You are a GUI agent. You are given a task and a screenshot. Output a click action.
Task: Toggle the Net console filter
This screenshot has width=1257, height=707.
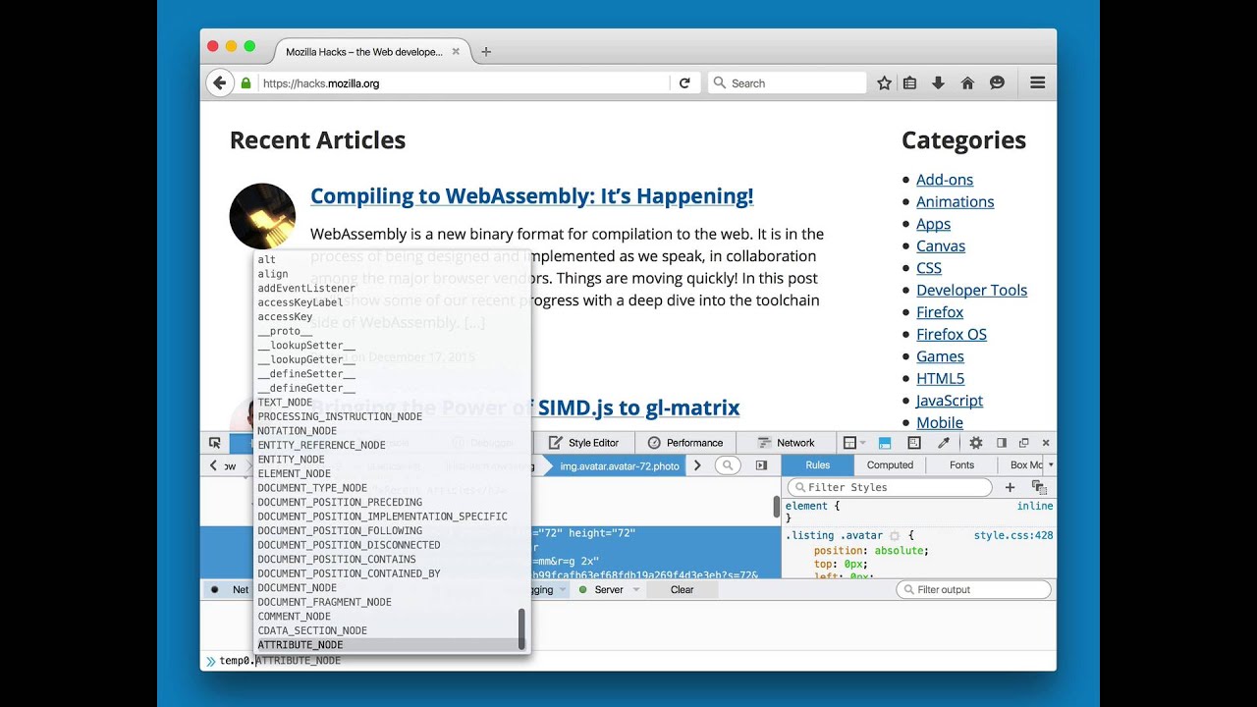[x=228, y=590]
